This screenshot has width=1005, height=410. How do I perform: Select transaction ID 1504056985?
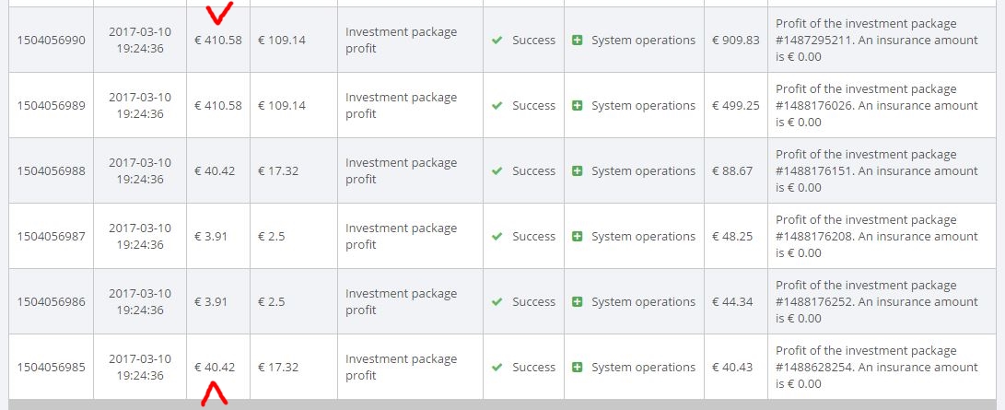click(51, 368)
